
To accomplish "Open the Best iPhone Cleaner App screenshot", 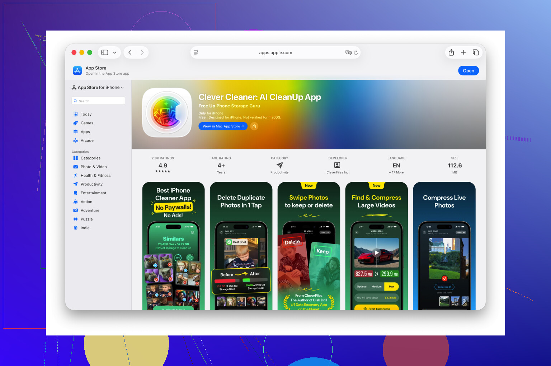I will [x=173, y=246].
